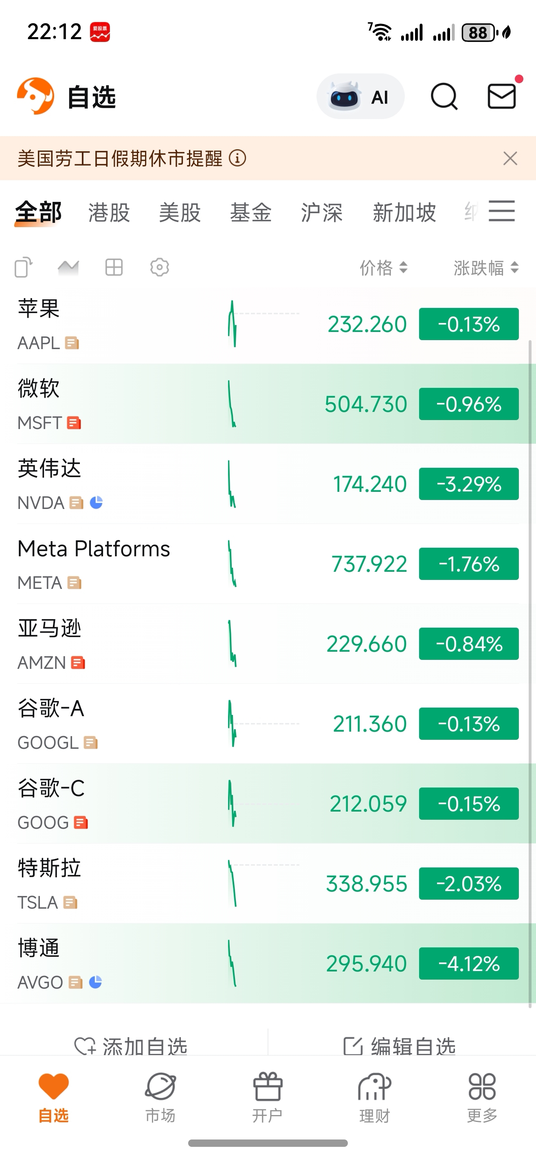536x1155 pixels.
Task: Toggle NVDA -3.29% change badge
Action: 469,484
